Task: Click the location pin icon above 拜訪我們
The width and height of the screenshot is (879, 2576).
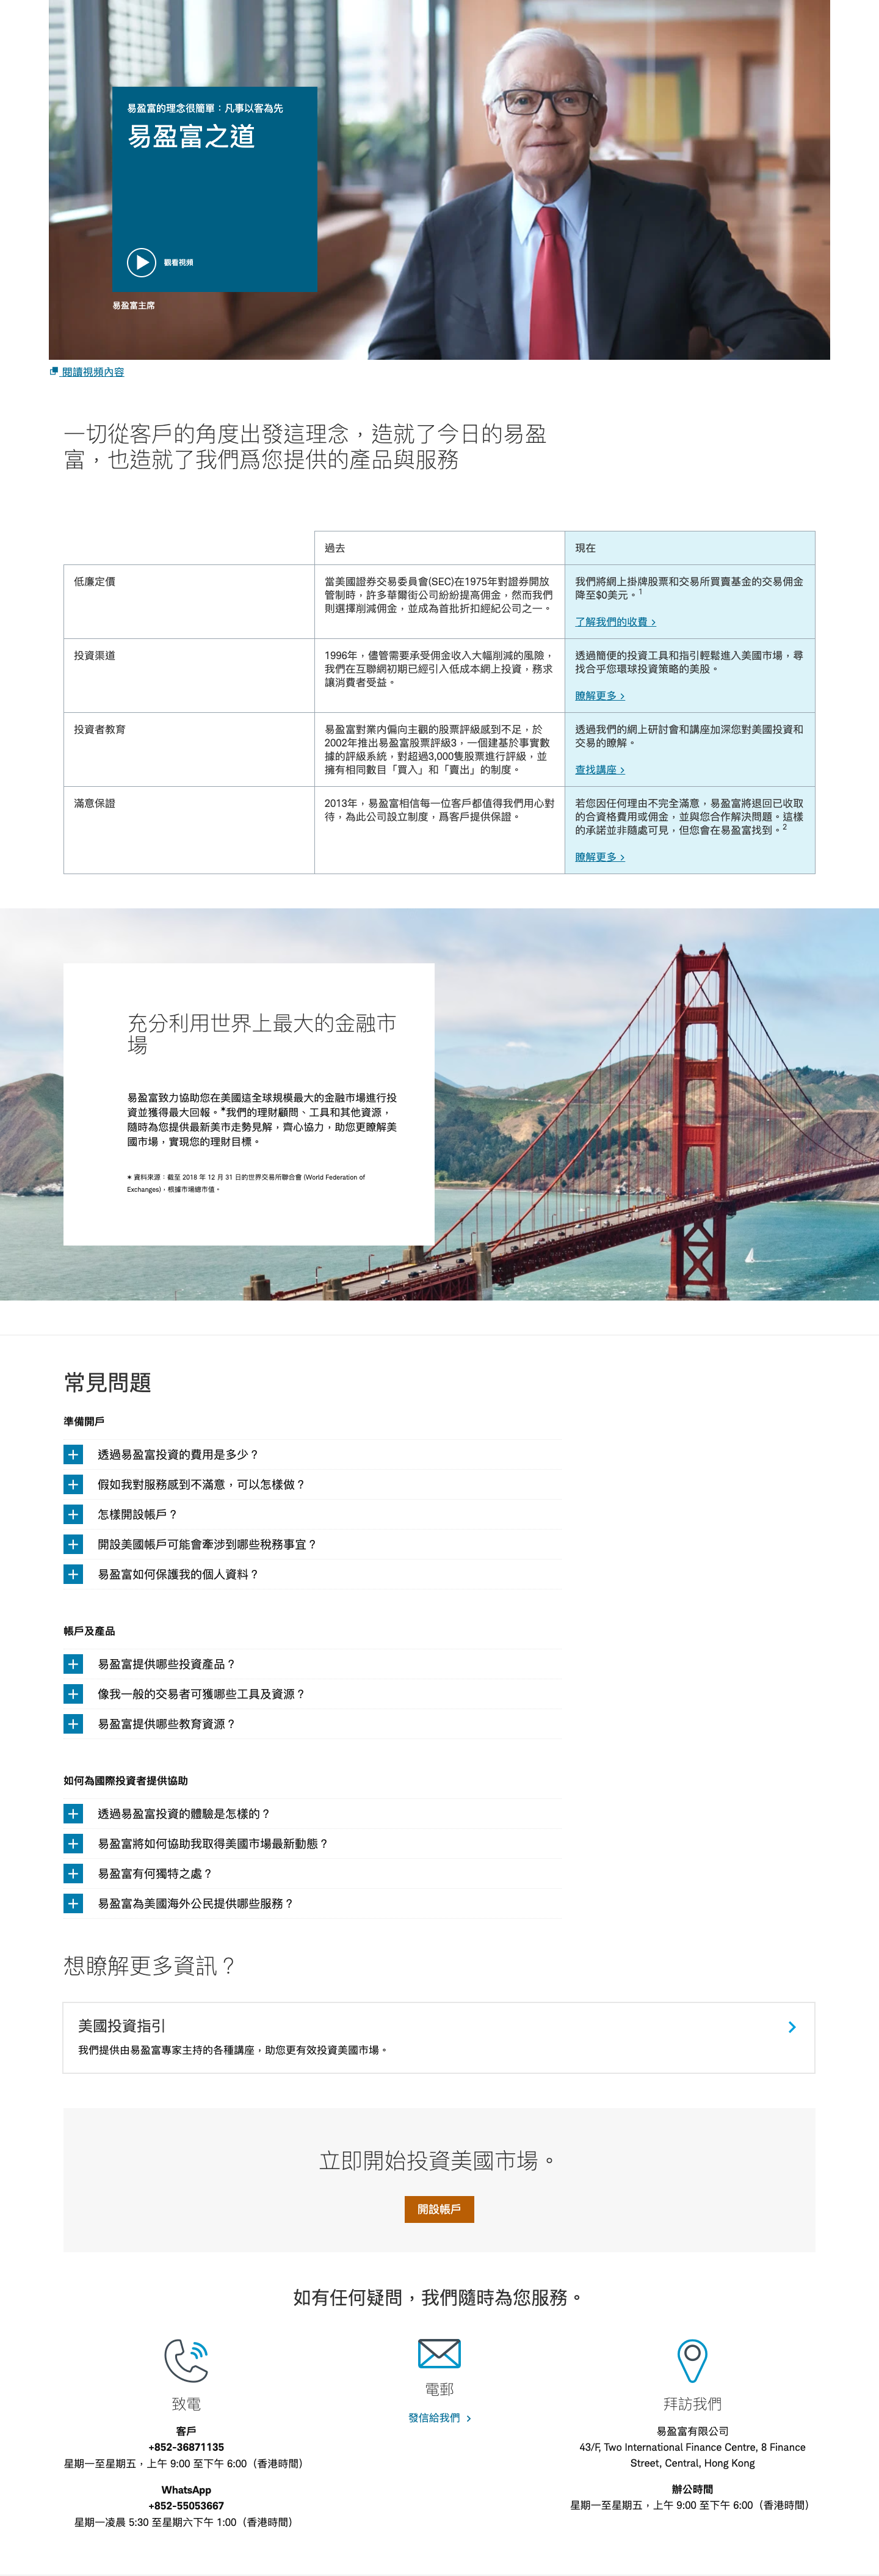Action: 692,2361
